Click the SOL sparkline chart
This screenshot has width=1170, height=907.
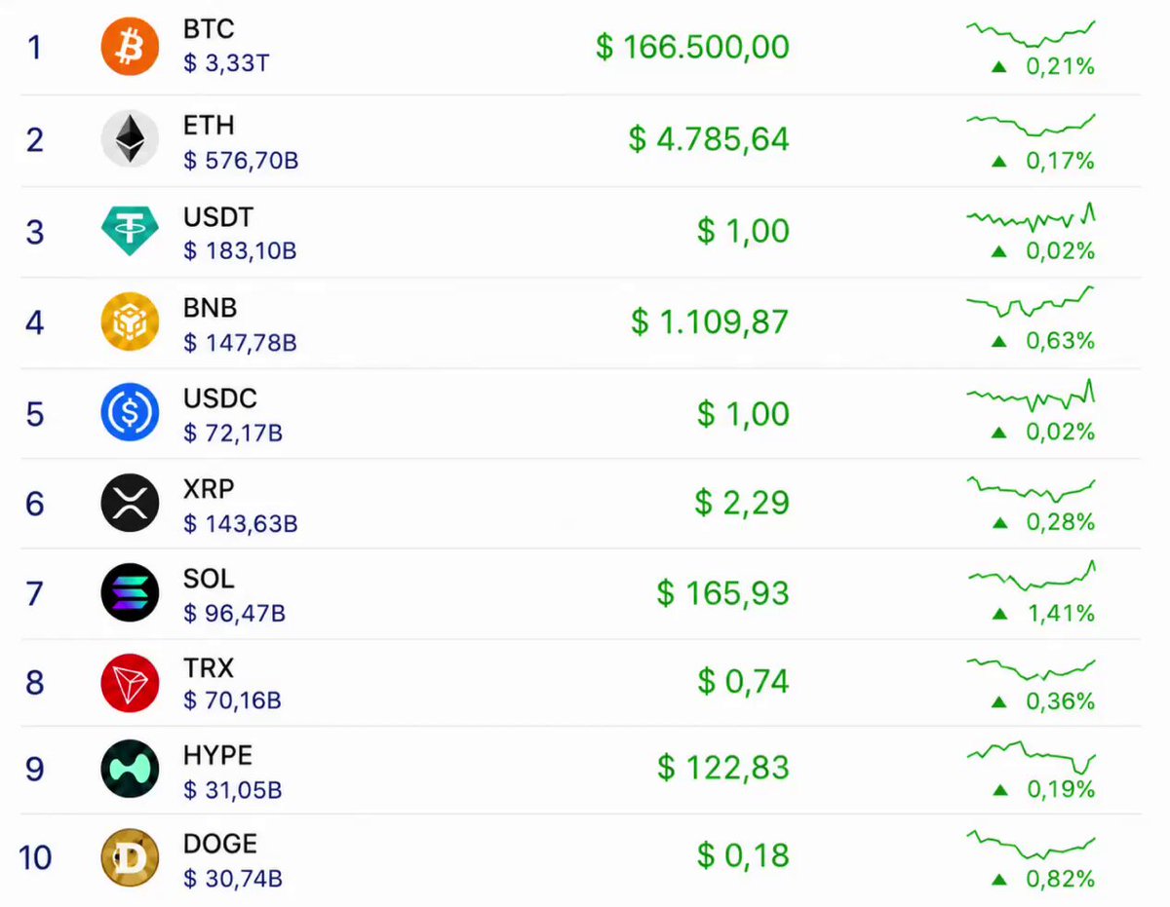pos(1033,576)
